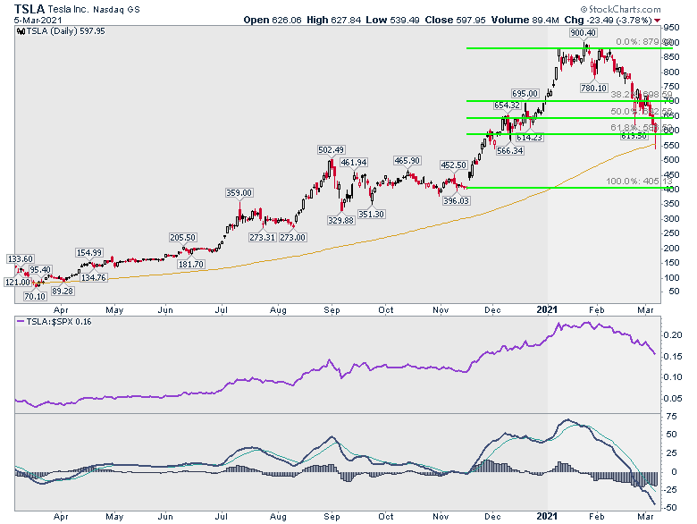Click the 351.30 price label
Image resolution: width=697 pixels, height=524 pixels.
click(371, 214)
